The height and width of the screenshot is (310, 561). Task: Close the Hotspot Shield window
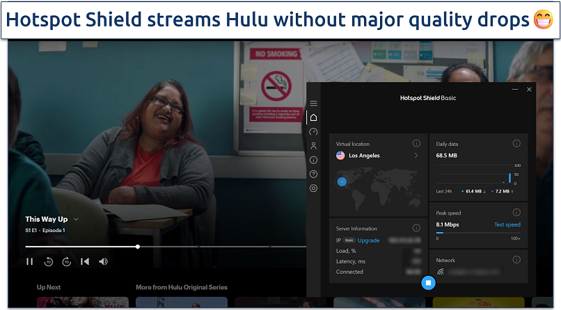tap(529, 89)
